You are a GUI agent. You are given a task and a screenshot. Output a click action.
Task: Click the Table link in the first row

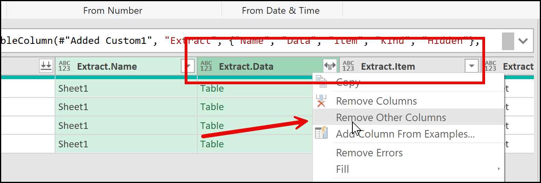coord(212,89)
